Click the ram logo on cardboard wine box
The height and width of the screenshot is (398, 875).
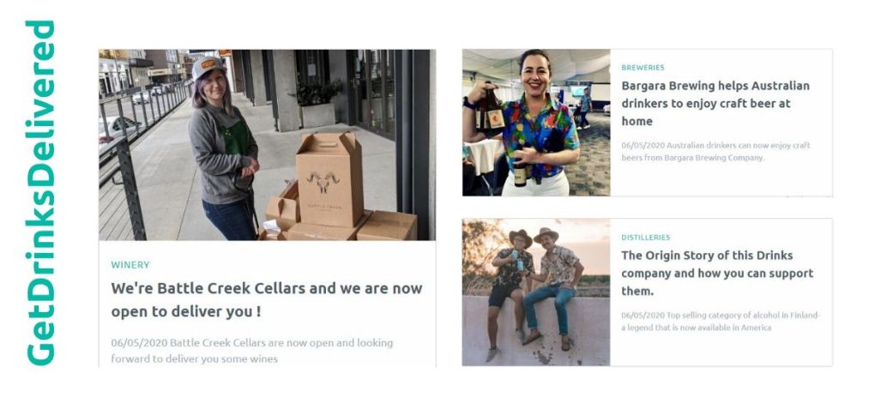click(x=323, y=181)
